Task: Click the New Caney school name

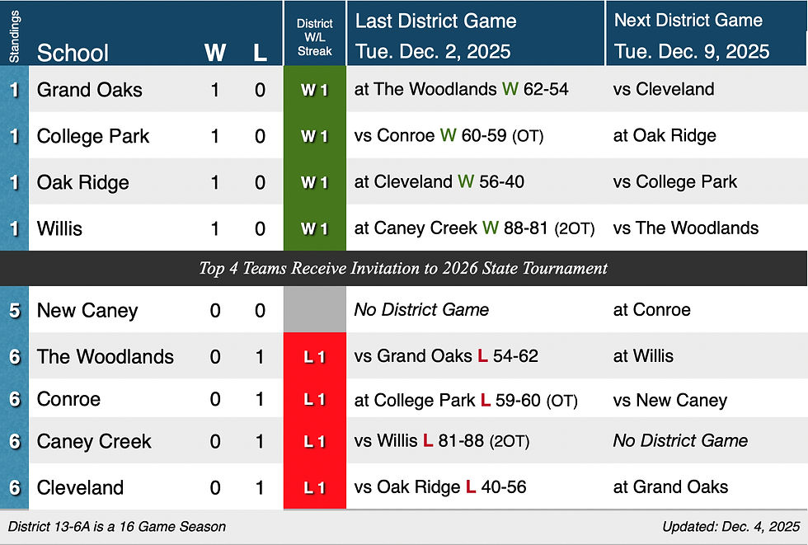Action: (87, 310)
